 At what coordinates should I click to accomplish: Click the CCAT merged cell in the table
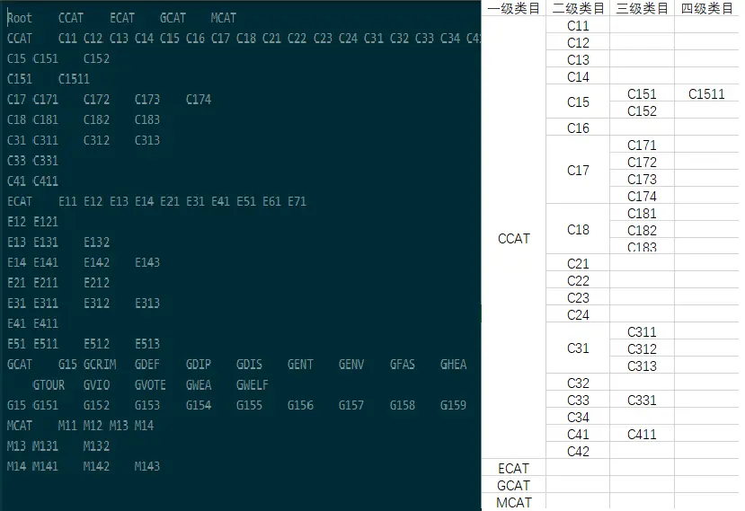coord(514,238)
